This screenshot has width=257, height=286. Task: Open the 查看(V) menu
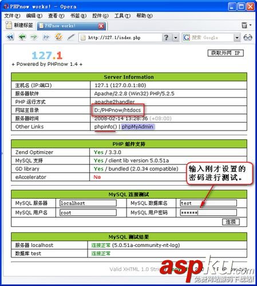56,16
